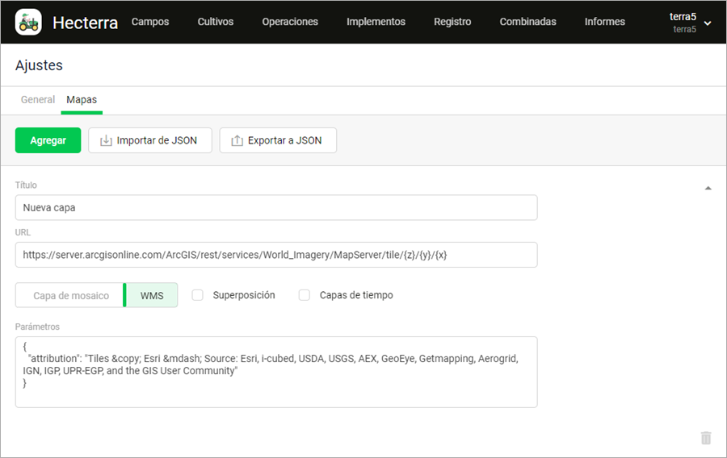Select the Mapas tab
This screenshot has height=458, width=727.
coord(82,100)
